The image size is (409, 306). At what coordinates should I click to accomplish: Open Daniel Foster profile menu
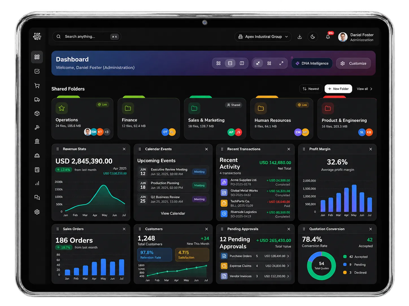coord(356,37)
